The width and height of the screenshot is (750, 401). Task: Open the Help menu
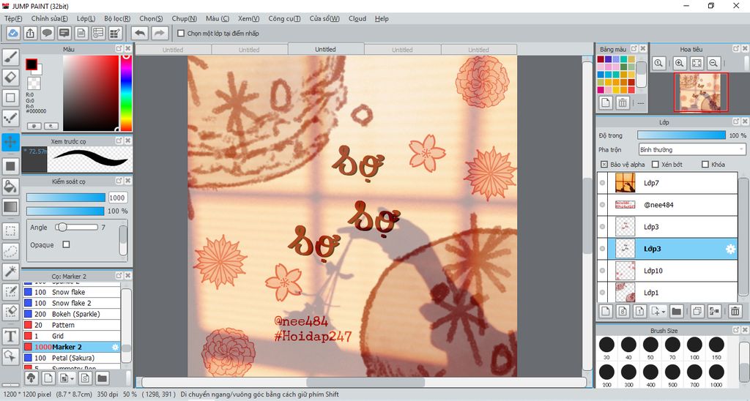[382, 18]
